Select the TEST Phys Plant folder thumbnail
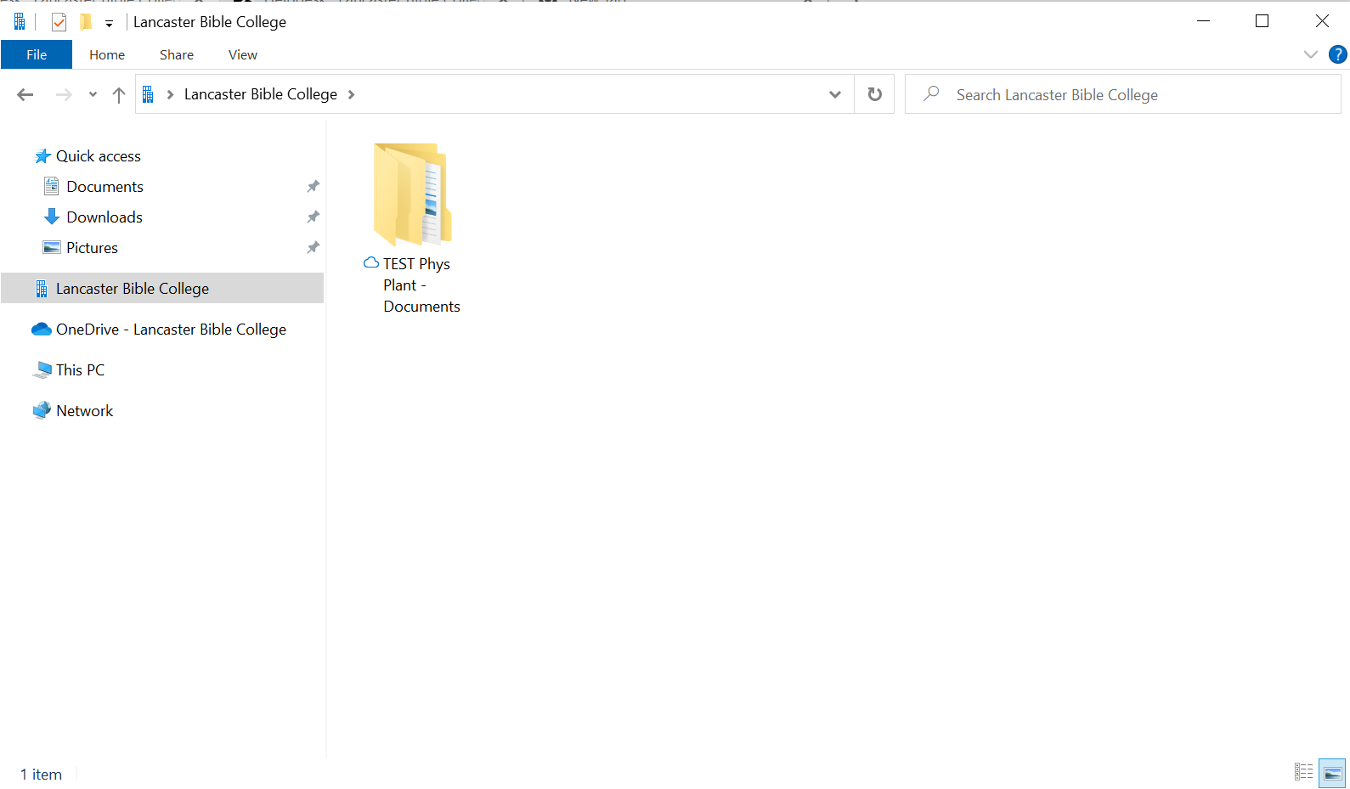Image resolution: width=1350 pixels, height=789 pixels. [x=412, y=194]
